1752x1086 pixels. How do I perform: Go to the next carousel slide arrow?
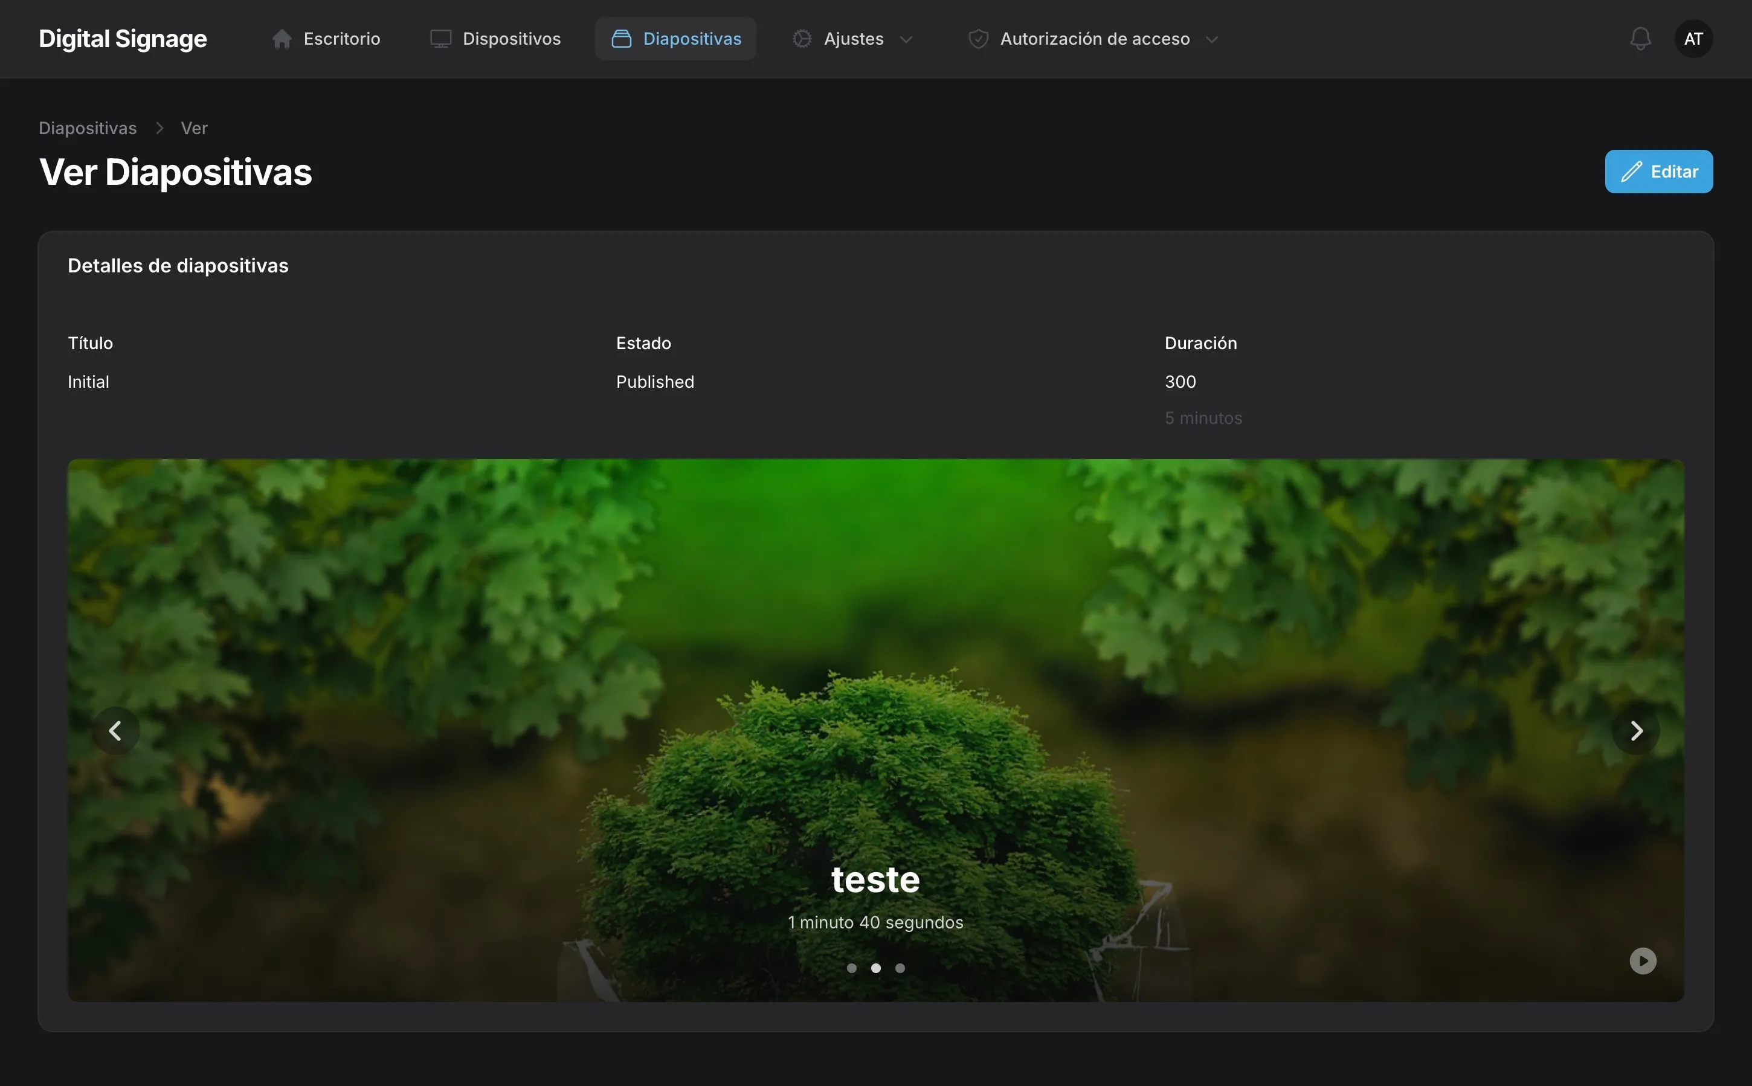[x=1635, y=730]
